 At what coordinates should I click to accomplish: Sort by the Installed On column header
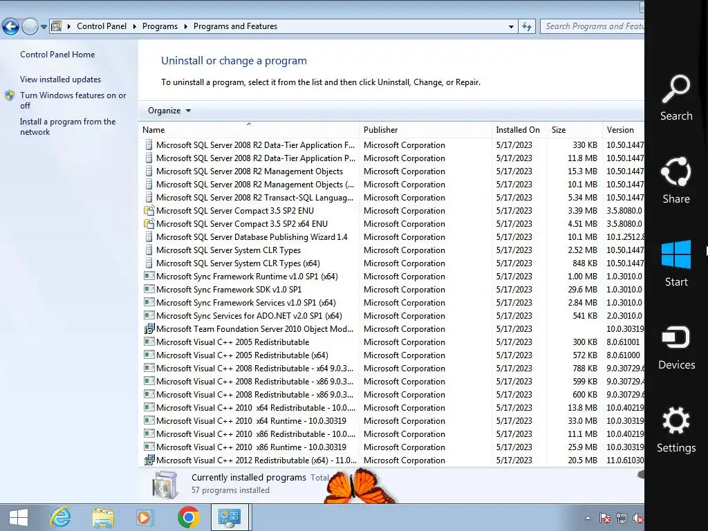click(518, 129)
